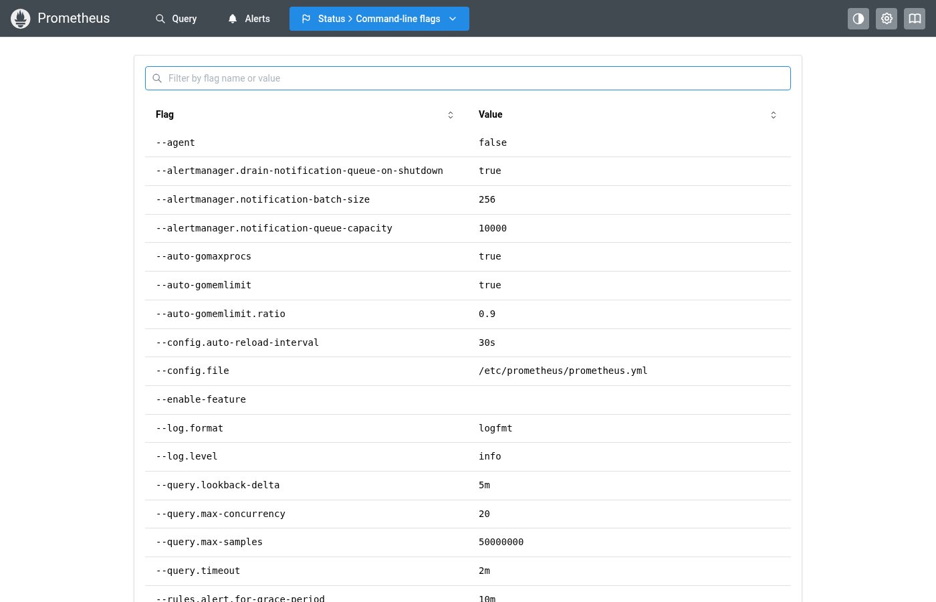Image resolution: width=936 pixels, height=602 pixels.
Task: Click the value 256
Action: (x=487, y=199)
